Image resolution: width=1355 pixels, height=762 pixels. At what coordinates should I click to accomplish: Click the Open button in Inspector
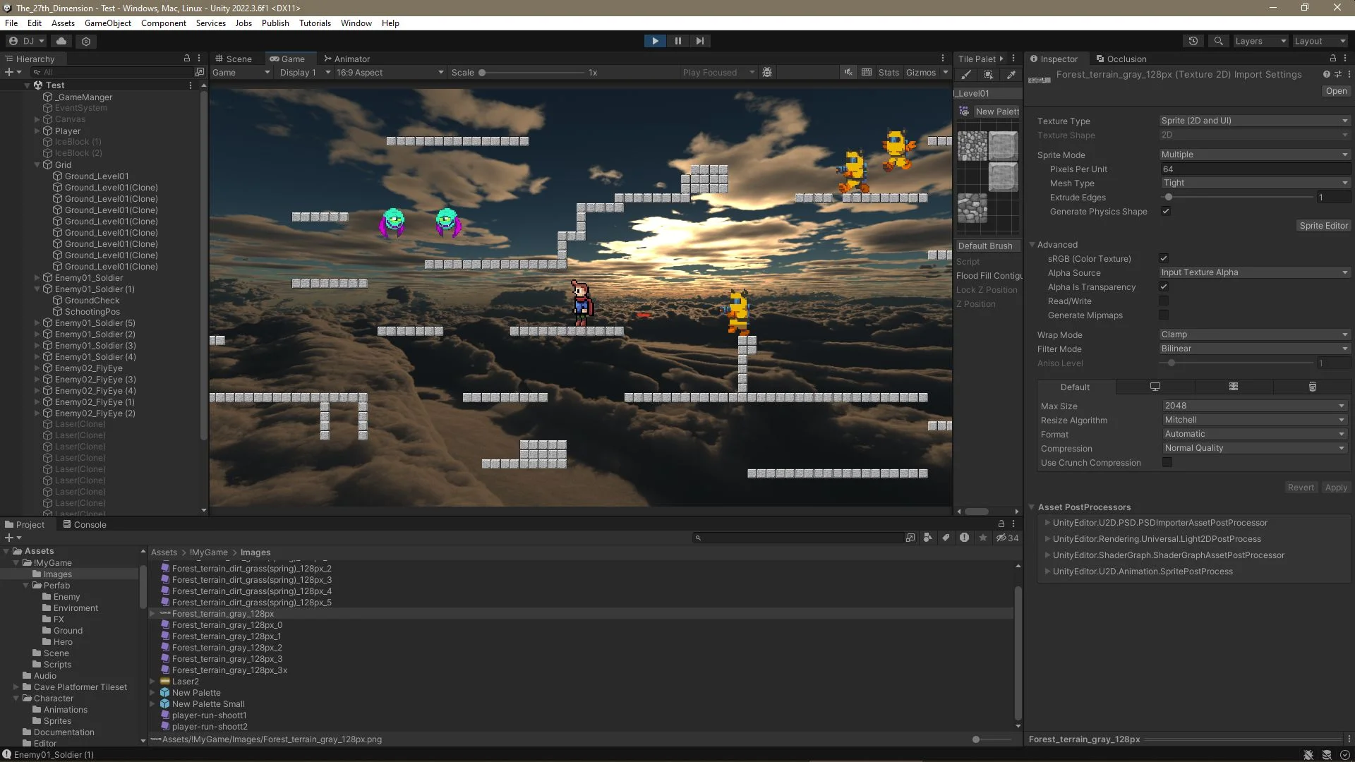(x=1335, y=91)
